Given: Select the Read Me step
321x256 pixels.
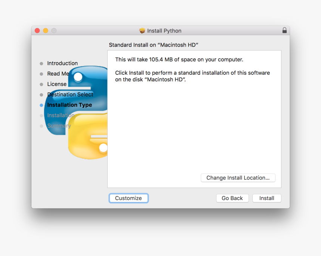Looking at the screenshot, I should pos(58,74).
